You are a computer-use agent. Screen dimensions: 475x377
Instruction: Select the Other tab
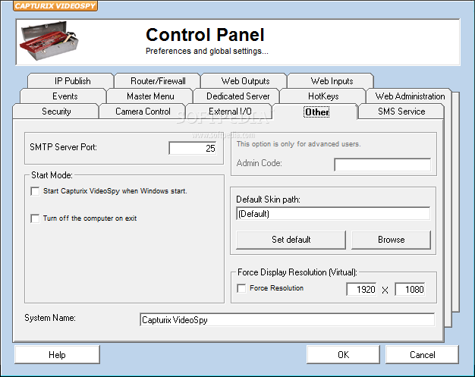click(x=316, y=112)
